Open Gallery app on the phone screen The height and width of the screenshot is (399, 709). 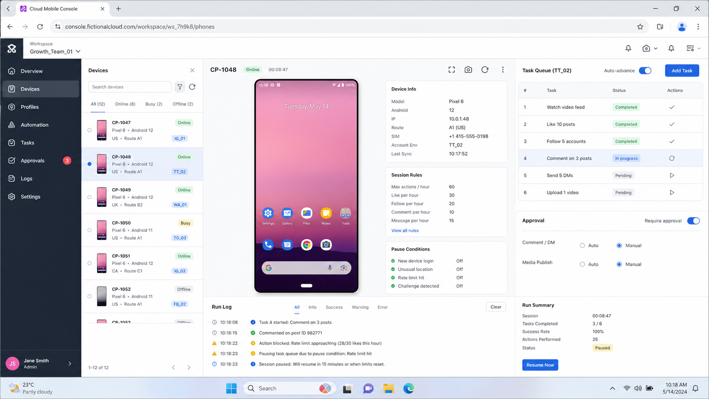[287, 213]
